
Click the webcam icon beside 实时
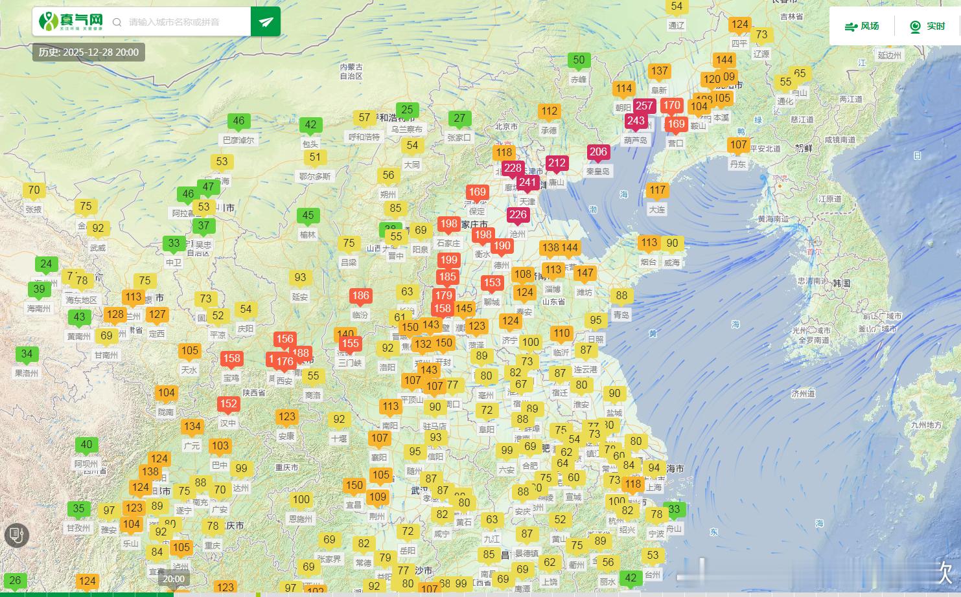(x=915, y=27)
